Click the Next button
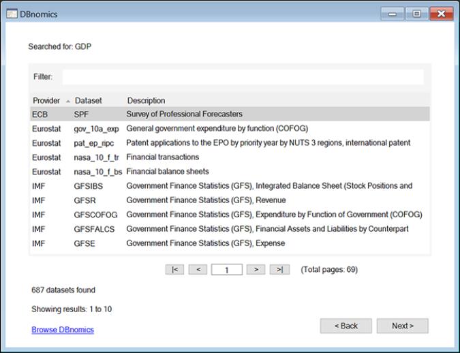Screen dimensions: 460x353 (x=403, y=326)
